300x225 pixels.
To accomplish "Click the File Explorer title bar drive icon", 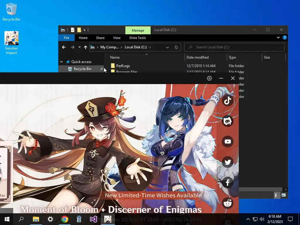I will 63,30.
